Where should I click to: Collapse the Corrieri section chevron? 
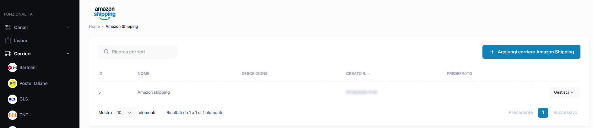tap(68, 54)
